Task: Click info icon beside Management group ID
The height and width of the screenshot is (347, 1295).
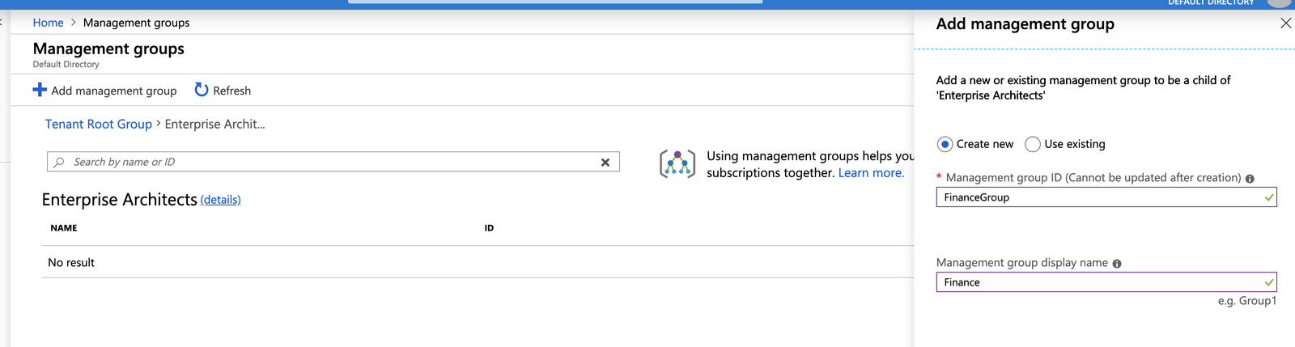Action: point(1250,178)
